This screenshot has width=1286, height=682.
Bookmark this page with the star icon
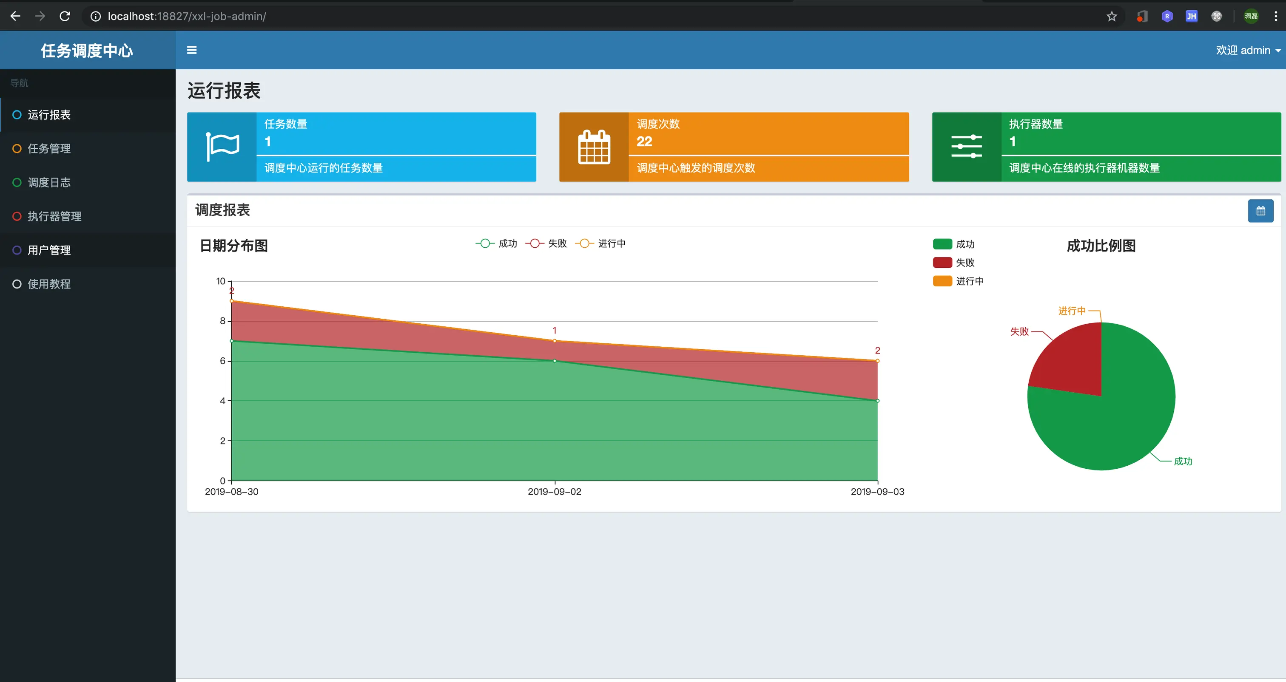point(1111,17)
